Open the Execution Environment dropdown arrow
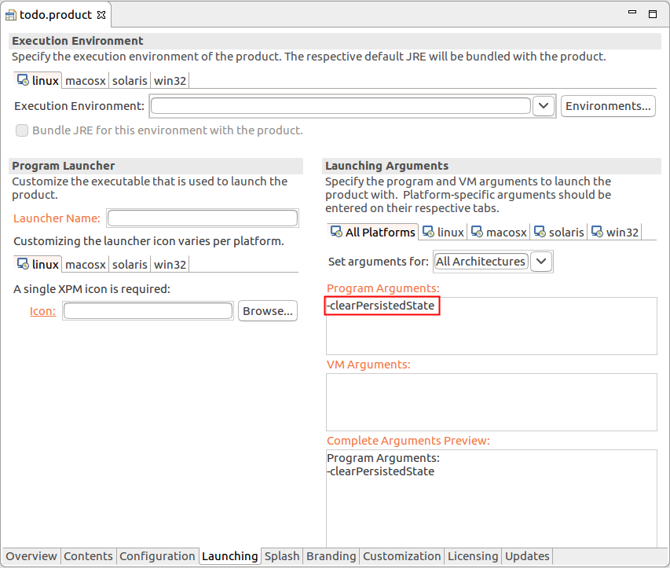 pyautogui.click(x=544, y=106)
